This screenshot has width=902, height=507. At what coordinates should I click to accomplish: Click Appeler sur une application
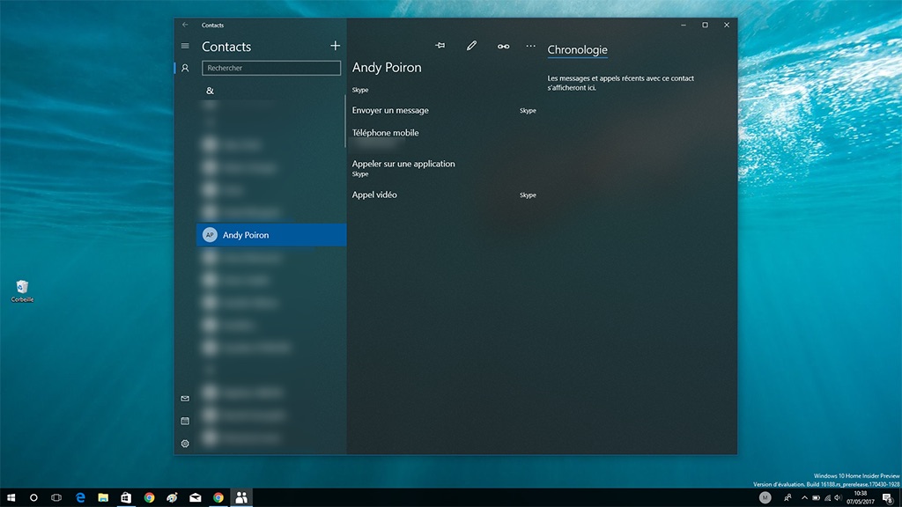click(403, 164)
